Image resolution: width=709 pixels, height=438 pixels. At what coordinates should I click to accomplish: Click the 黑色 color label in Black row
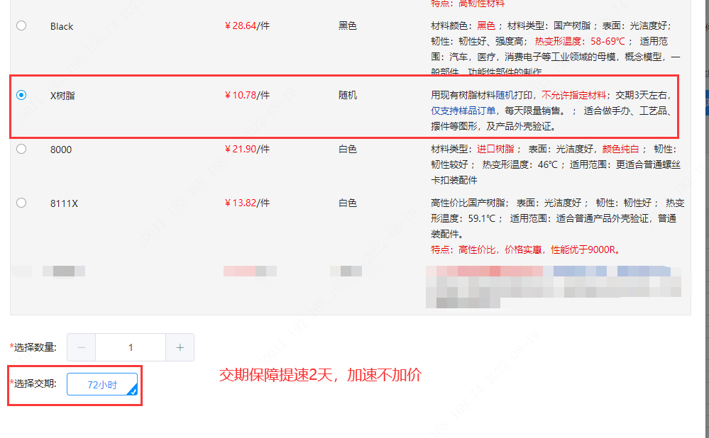coord(348,26)
